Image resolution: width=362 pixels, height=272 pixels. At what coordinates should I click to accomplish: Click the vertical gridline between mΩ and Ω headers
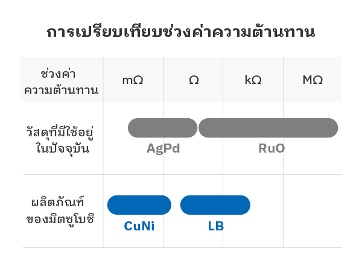(x=163, y=80)
